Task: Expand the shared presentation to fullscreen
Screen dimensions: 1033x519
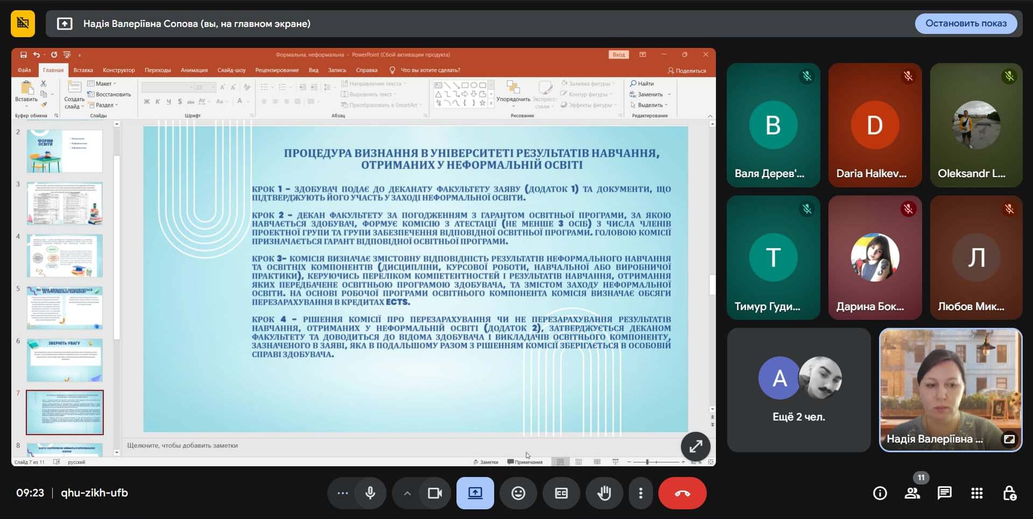Action: 695,446
